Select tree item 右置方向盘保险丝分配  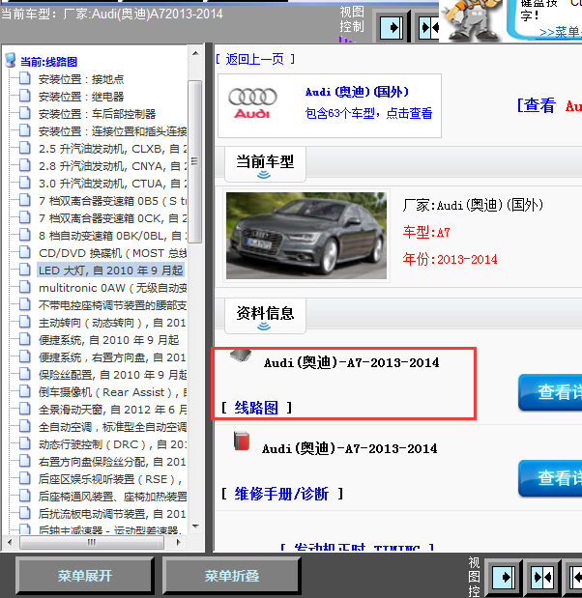click(x=112, y=462)
